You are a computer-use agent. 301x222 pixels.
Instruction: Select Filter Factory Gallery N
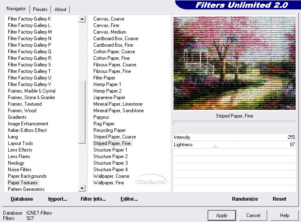click(29, 39)
